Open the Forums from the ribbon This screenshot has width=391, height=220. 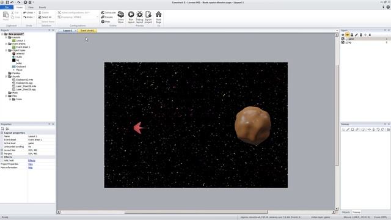click(108, 17)
